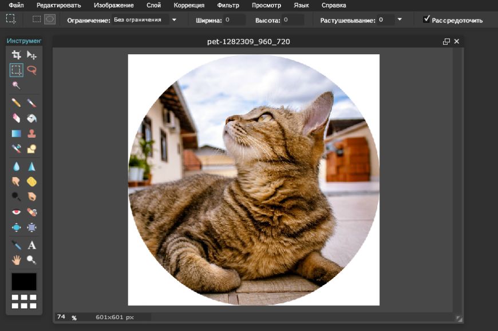
Task: Toggle the Рассредоточить checkbox
Action: point(426,19)
